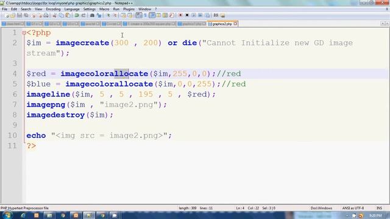Open the Edit menu
Screen dimensions: 390x219
[x=14, y=9]
